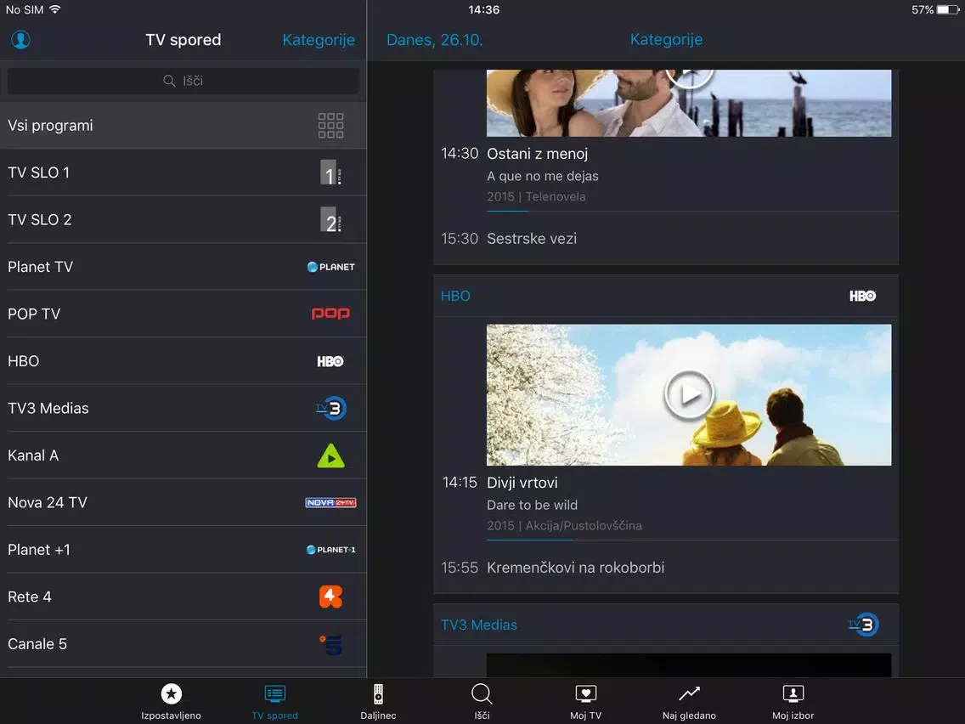Select the TV3 Medias logo in channel list
The width and height of the screenshot is (965, 724).
coord(331,408)
